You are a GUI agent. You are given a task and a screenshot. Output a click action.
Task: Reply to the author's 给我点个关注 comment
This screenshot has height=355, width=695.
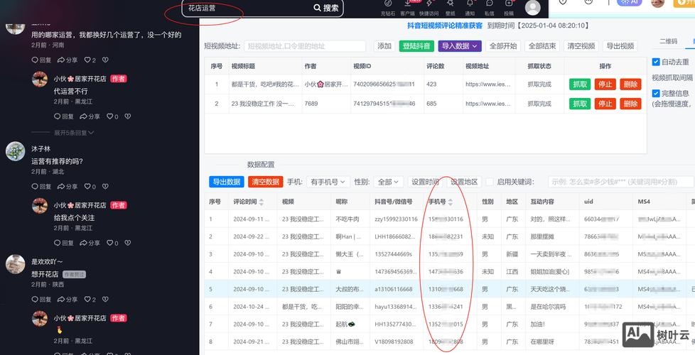(64, 243)
